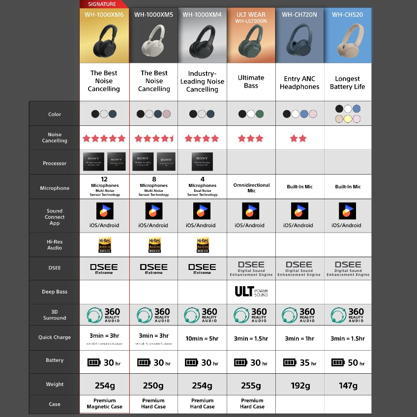Click the Sound Connect app icon for WH-CH720N
This screenshot has height=417, width=417.
click(x=299, y=210)
